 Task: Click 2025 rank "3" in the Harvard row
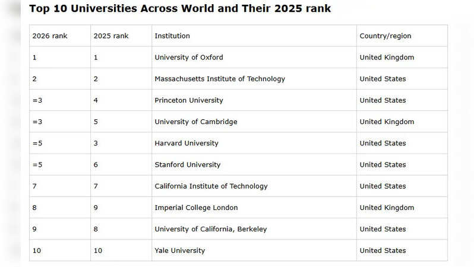tap(96, 143)
